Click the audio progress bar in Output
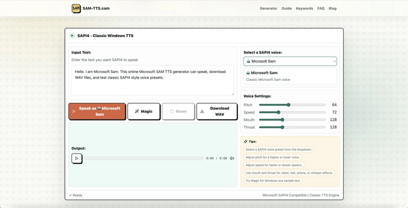Viewport: 408px width, 208px height. pyautogui.click(x=144, y=158)
